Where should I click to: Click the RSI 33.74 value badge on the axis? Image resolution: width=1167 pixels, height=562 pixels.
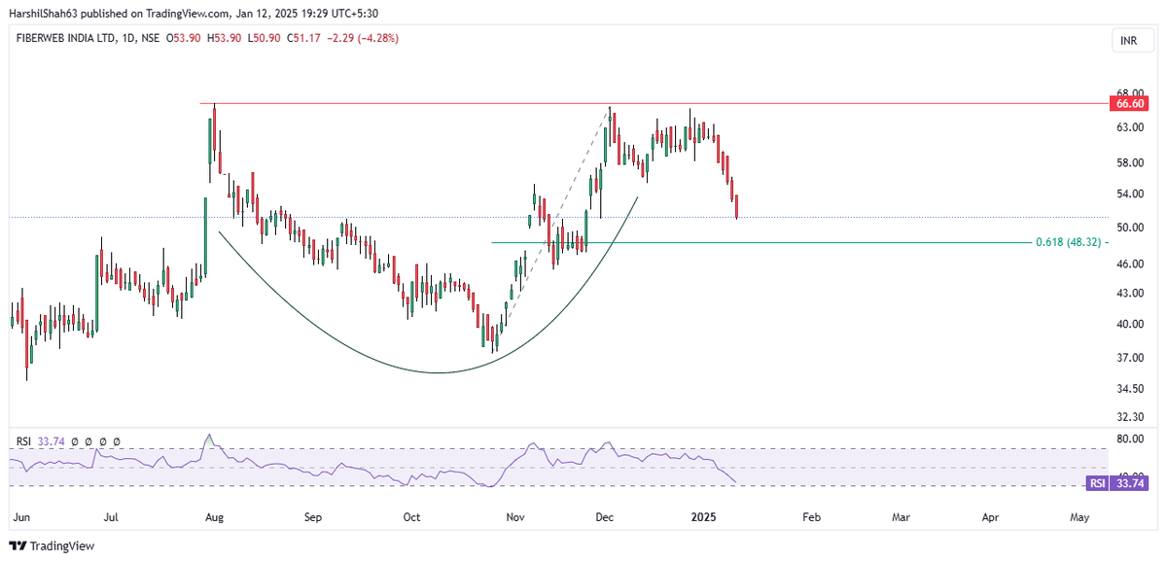point(1119,482)
